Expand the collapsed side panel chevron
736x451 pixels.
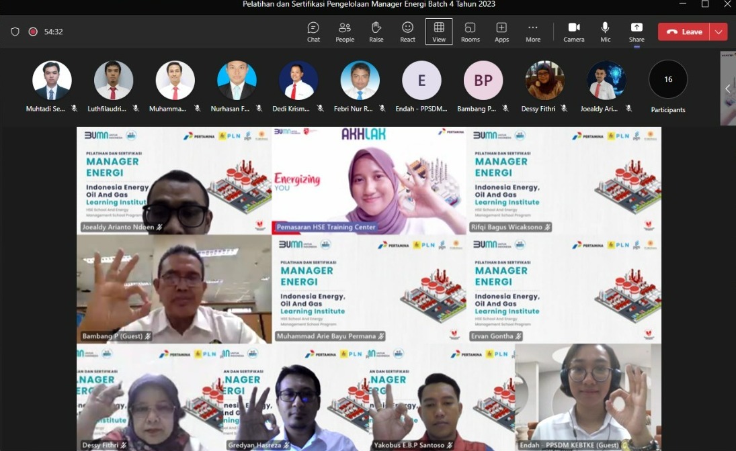(x=728, y=88)
